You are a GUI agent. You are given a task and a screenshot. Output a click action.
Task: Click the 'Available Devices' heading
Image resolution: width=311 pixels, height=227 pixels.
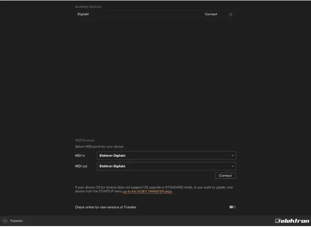(x=88, y=7)
